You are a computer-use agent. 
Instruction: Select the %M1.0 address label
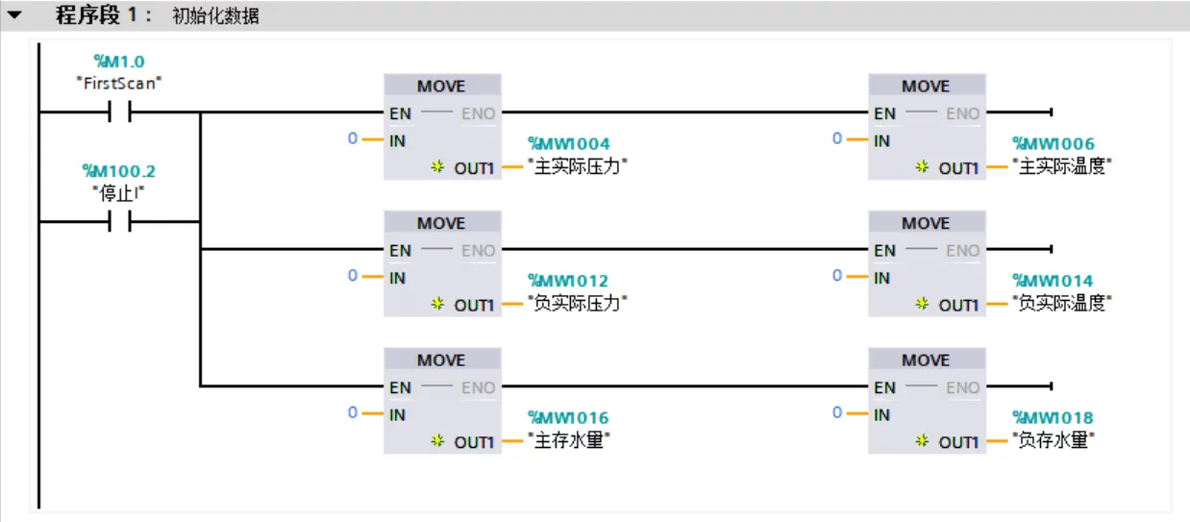point(119,62)
